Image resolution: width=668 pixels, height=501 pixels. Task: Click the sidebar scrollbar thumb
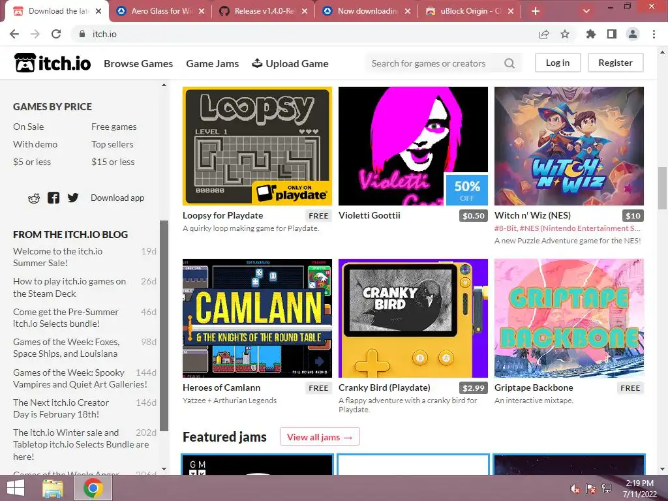pyautogui.click(x=164, y=326)
